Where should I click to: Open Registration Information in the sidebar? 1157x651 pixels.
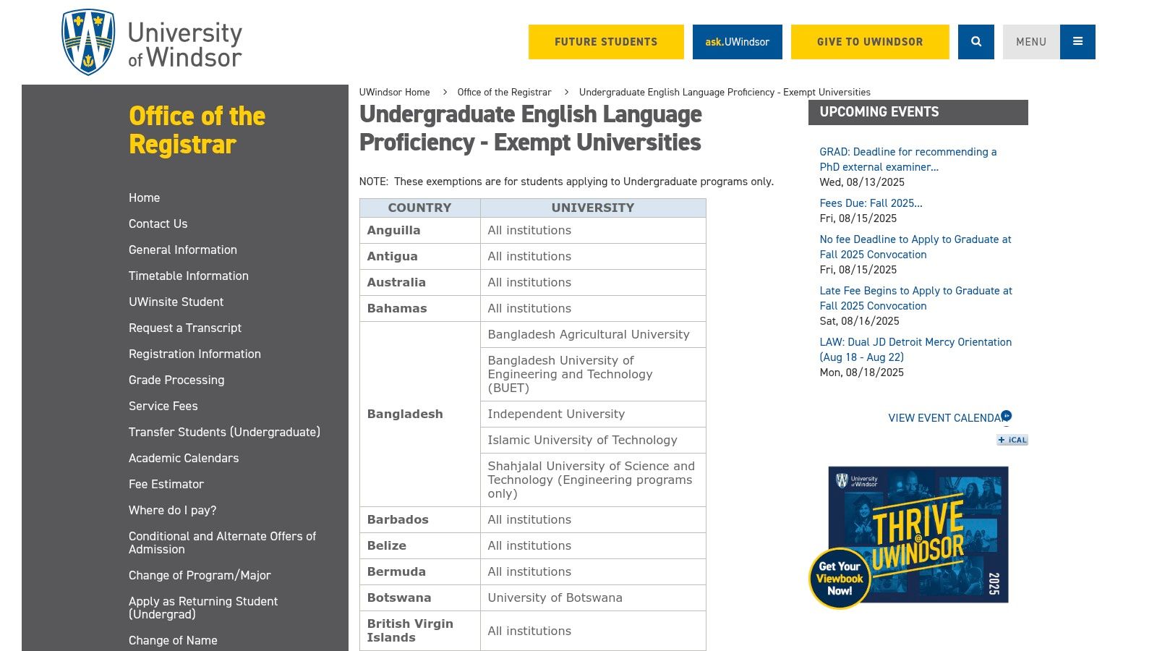click(x=195, y=354)
